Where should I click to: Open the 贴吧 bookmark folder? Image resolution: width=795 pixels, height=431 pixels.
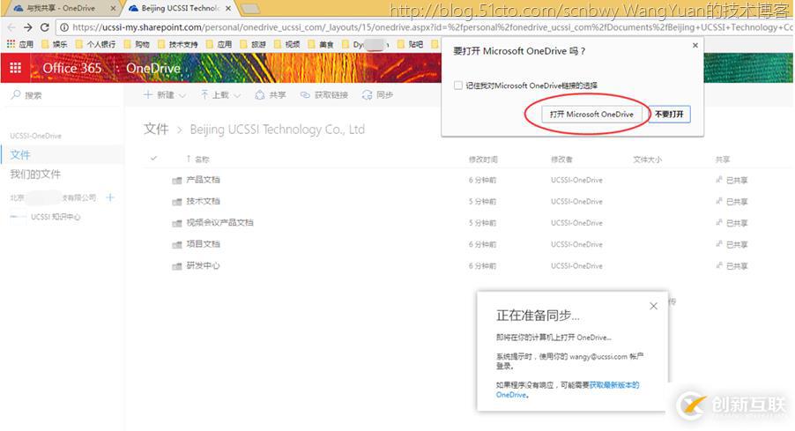click(410, 45)
